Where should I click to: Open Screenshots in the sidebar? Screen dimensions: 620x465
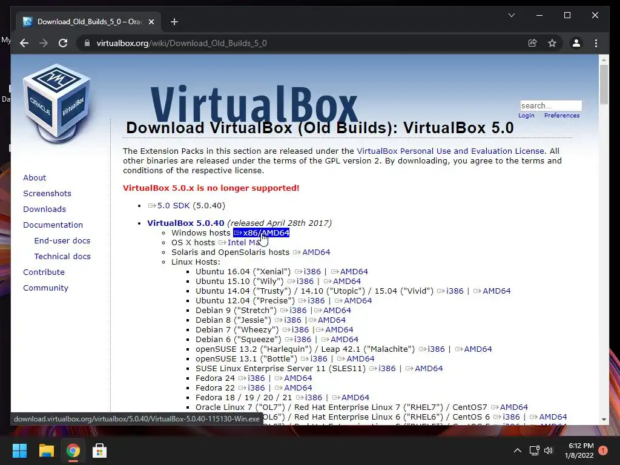(x=47, y=193)
